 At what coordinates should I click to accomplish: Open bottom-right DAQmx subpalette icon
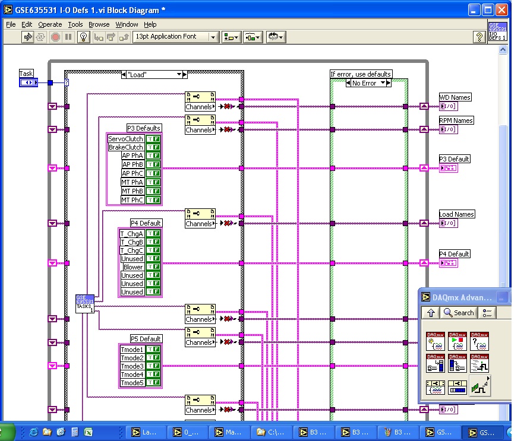479,386
